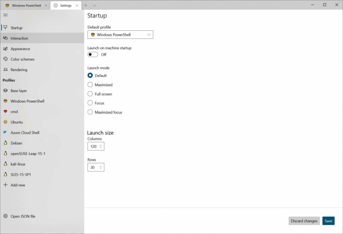Click the Settings tab gear icon
This screenshot has width=343, height=234.
(56, 5)
